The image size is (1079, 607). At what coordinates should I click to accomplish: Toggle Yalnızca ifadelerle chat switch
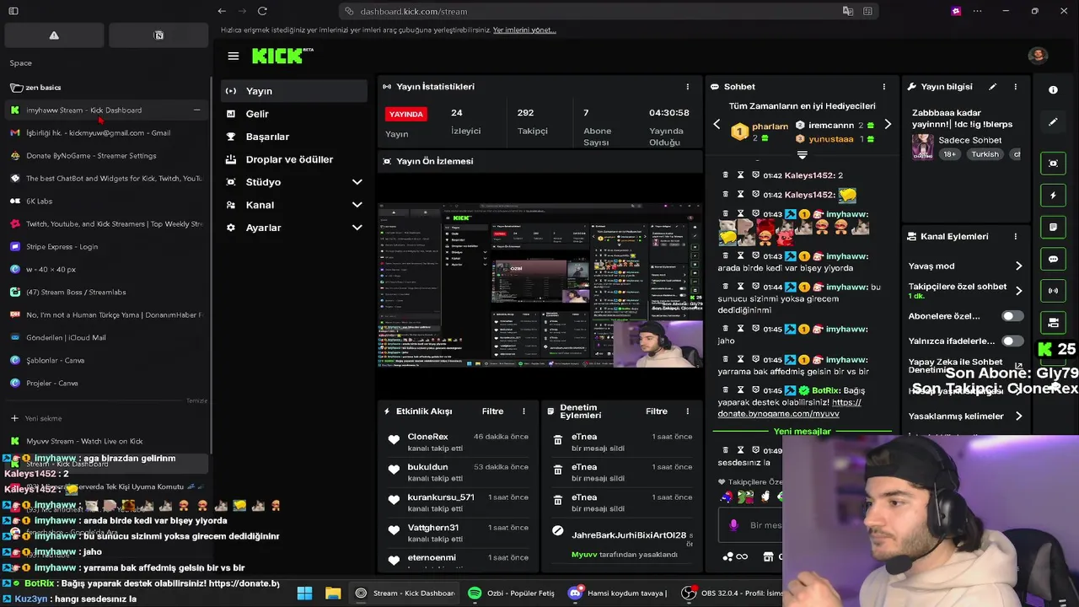(1012, 341)
